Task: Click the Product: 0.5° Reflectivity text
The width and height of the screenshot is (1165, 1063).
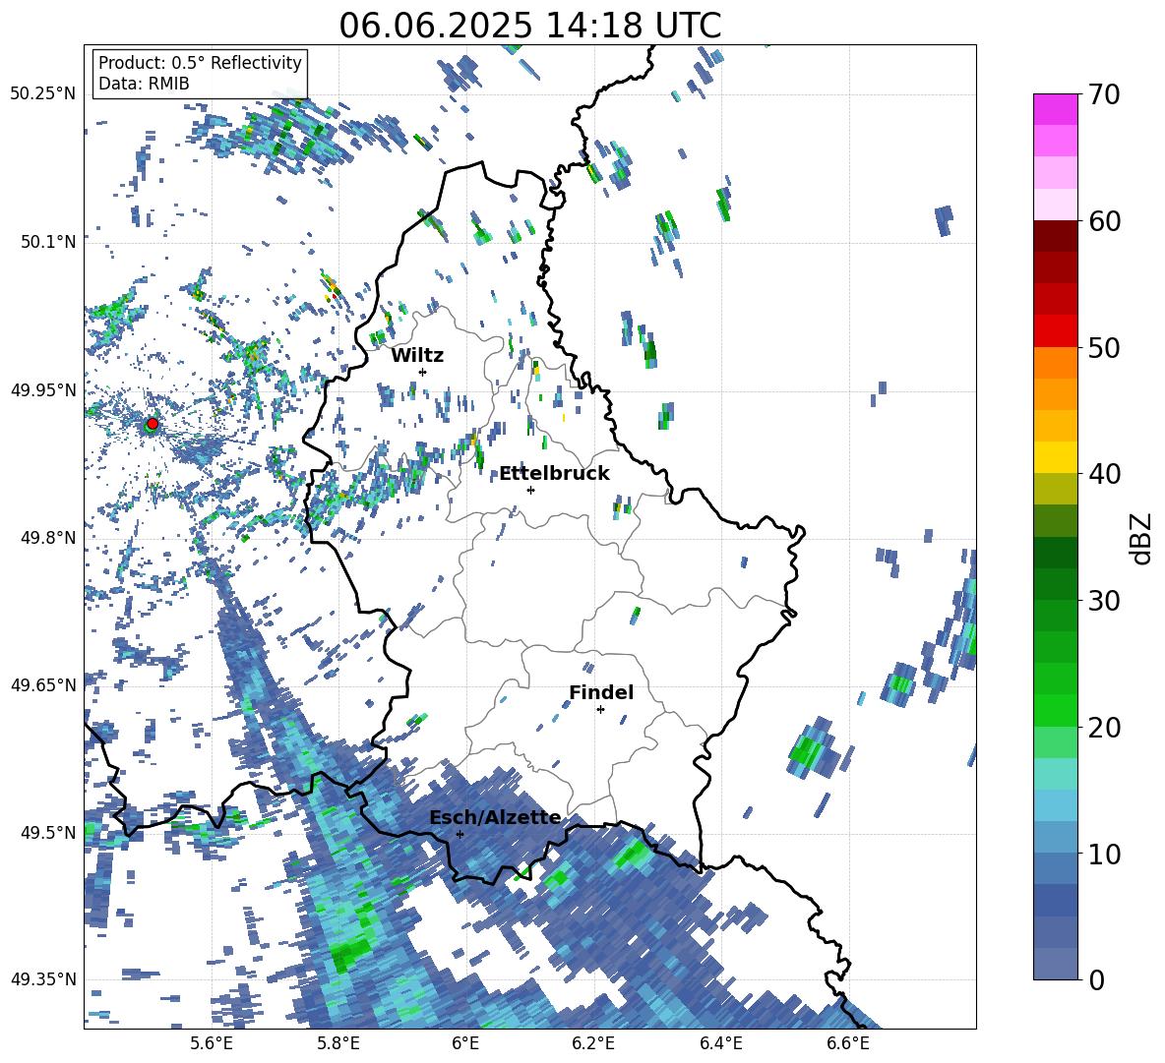Action: click(x=200, y=63)
